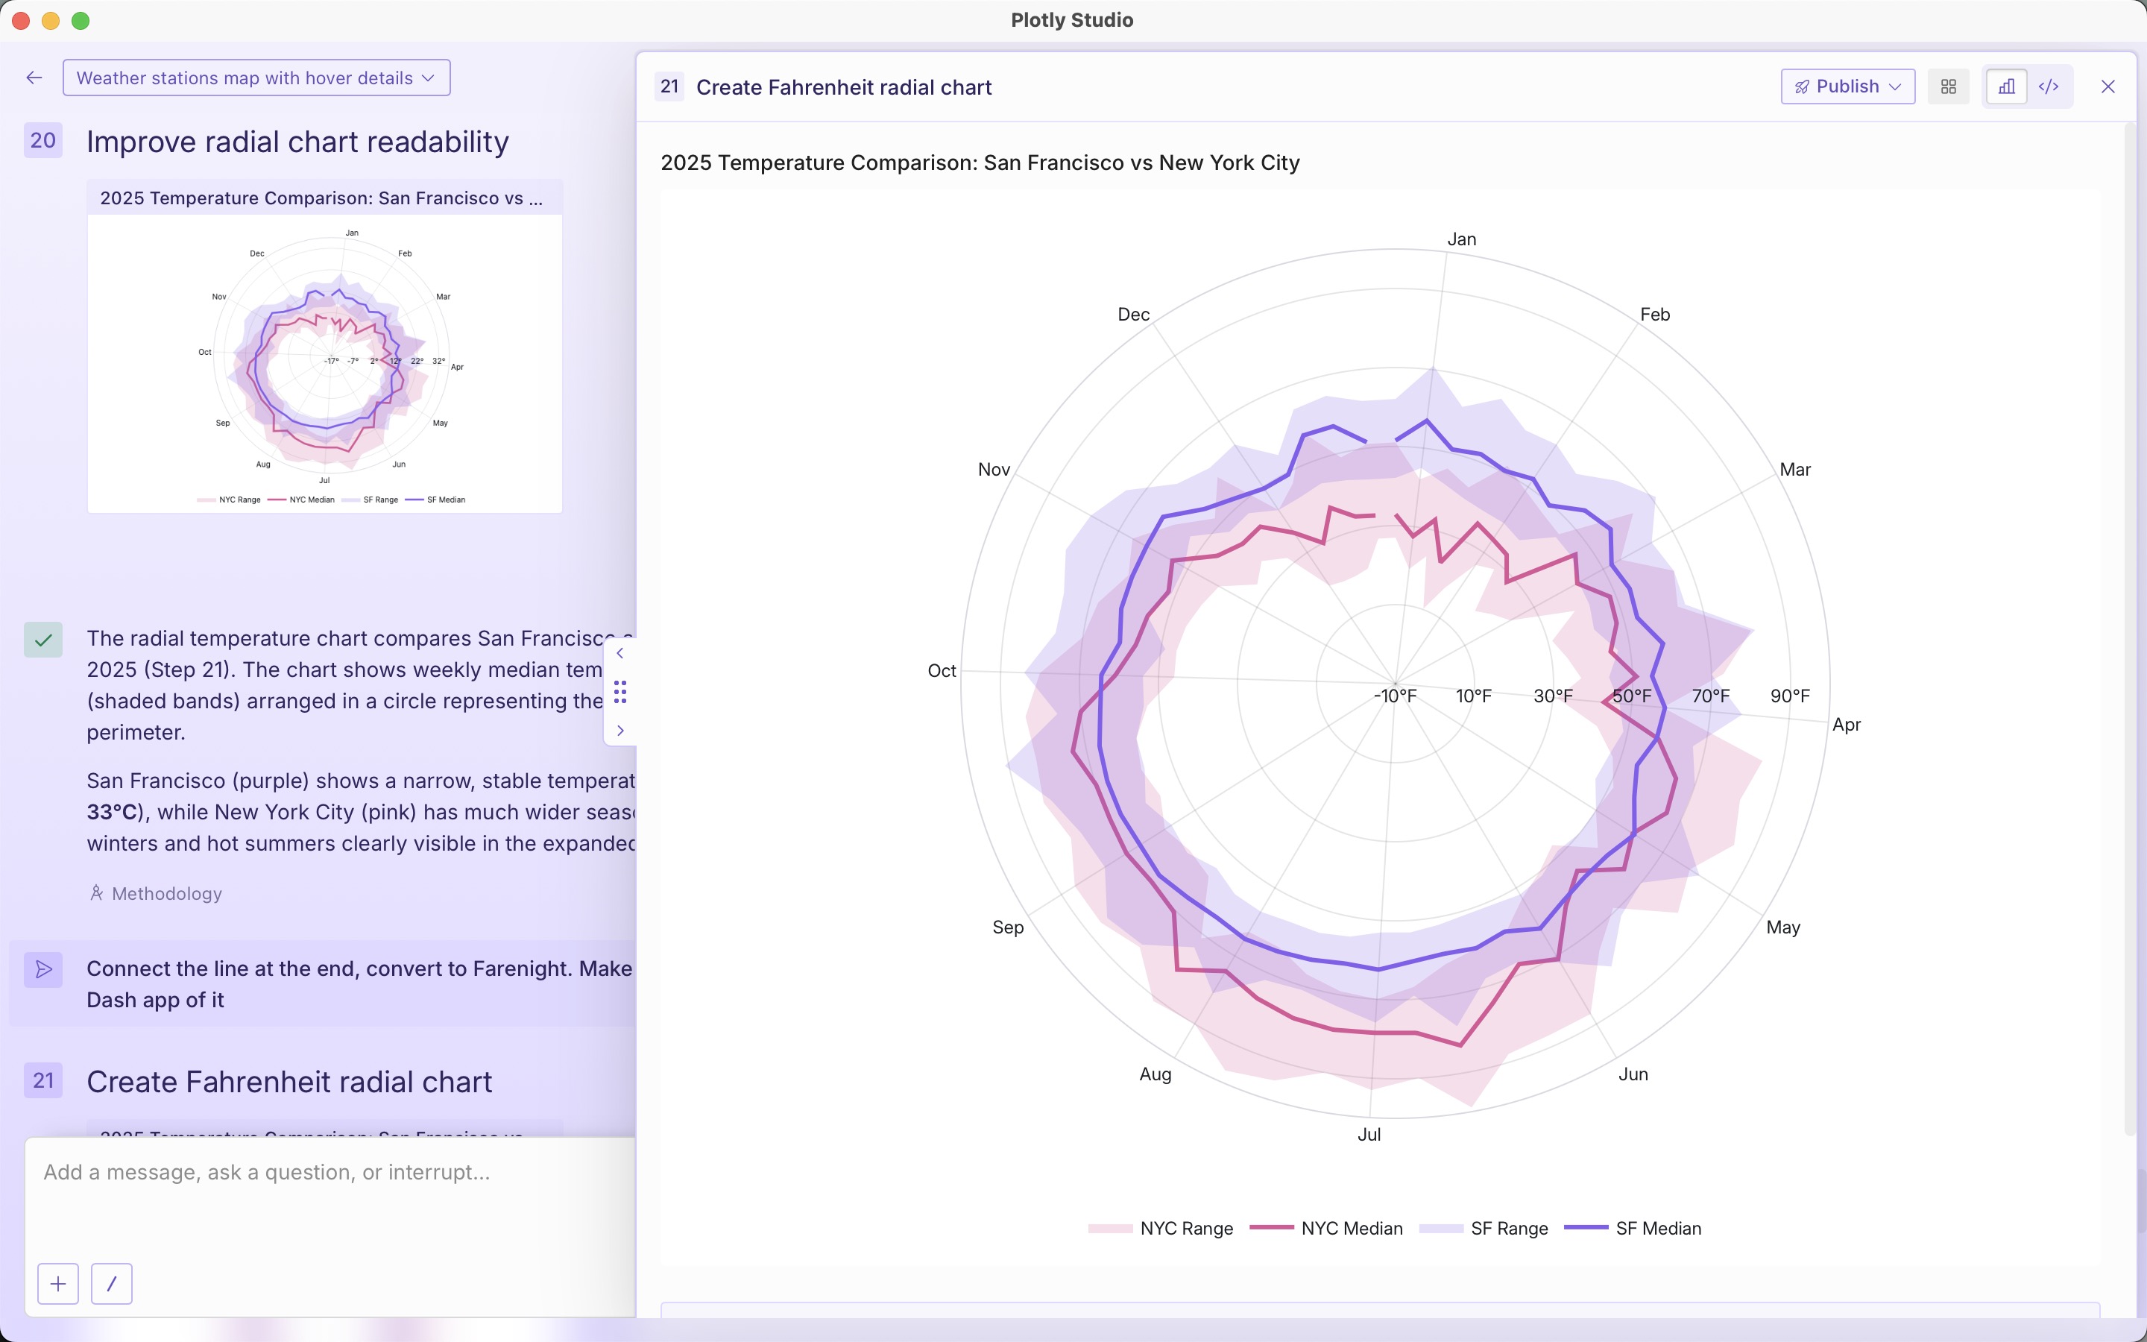The width and height of the screenshot is (2147, 1342).
Task: Select the chart view toggle
Action: point(2006,86)
